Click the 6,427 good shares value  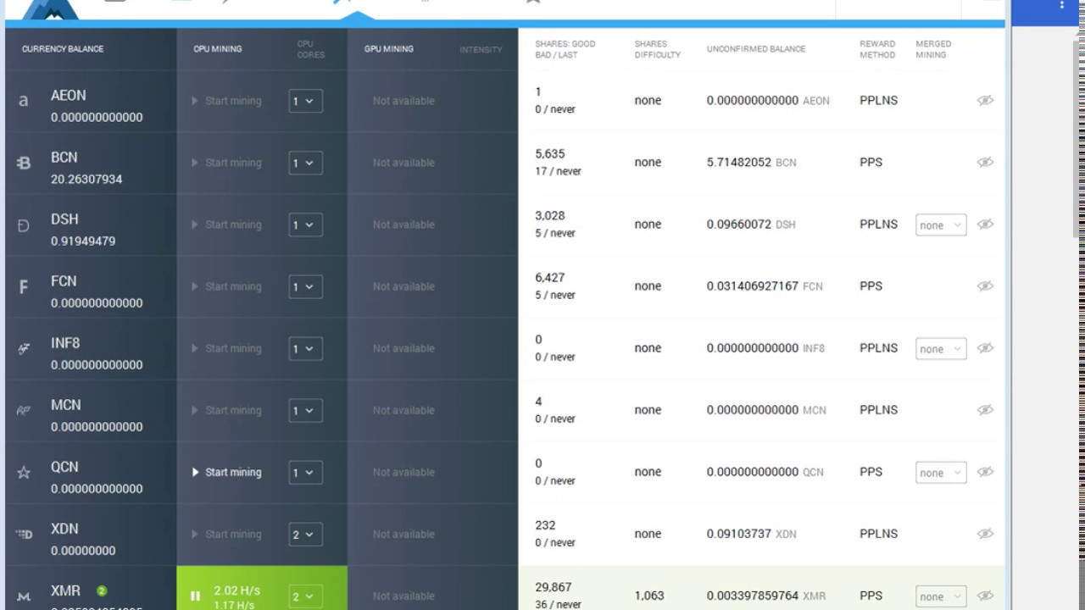(550, 277)
